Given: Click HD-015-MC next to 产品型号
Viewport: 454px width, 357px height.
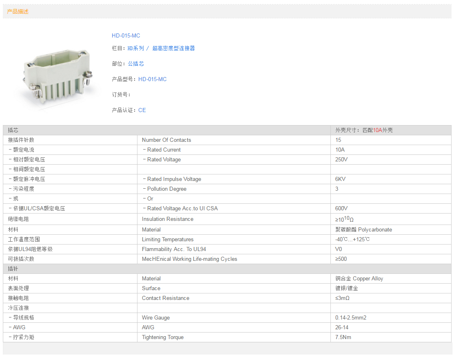Looking at the screenshot, I should [152, 79].
